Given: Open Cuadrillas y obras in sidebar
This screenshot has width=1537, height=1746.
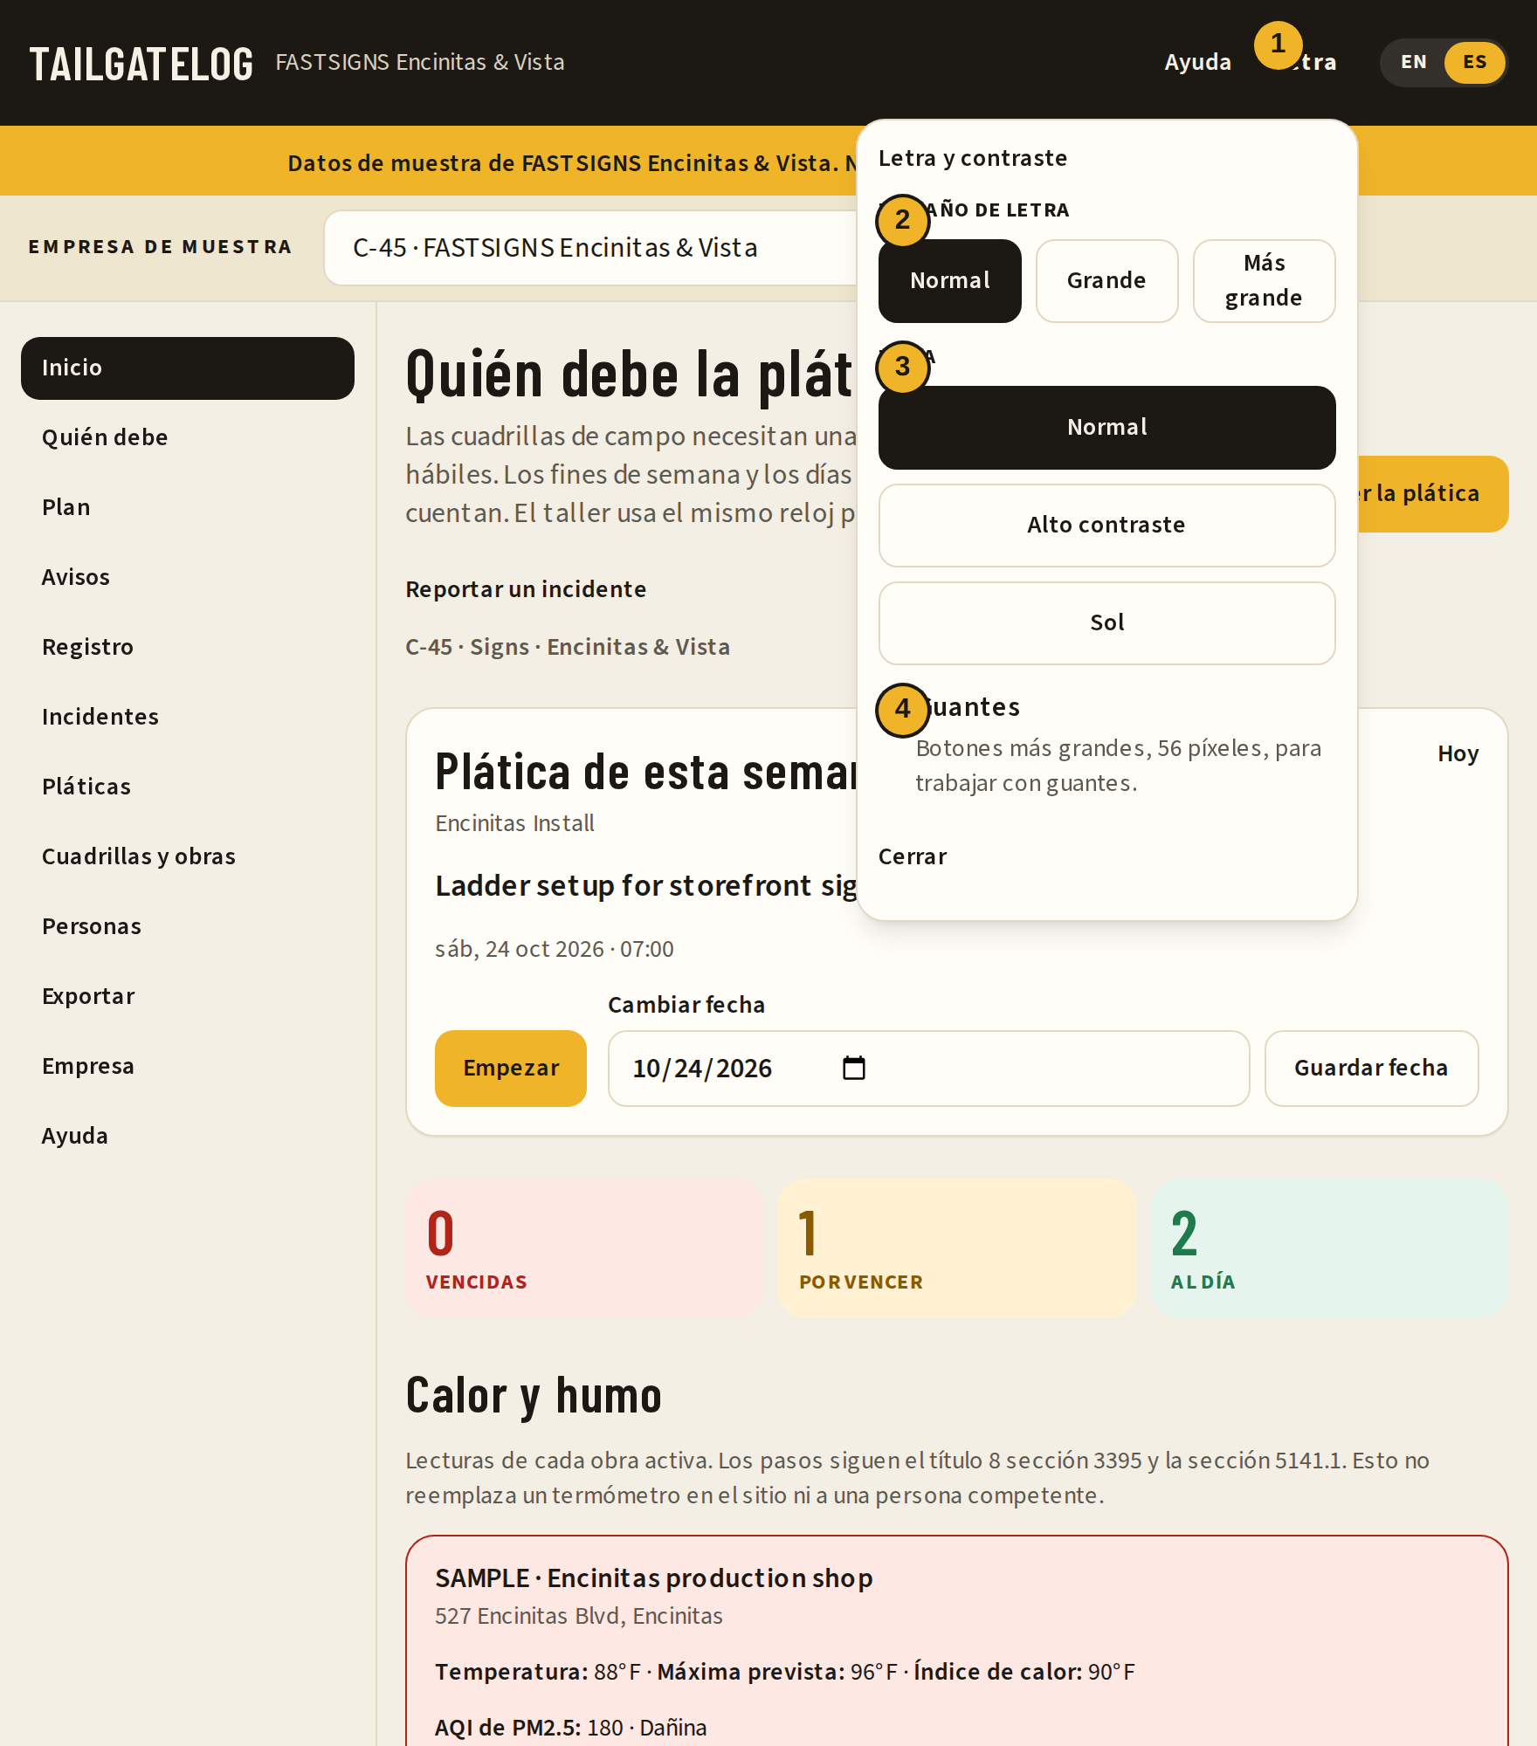Looking at the screenshot, I should coord(188,856).
